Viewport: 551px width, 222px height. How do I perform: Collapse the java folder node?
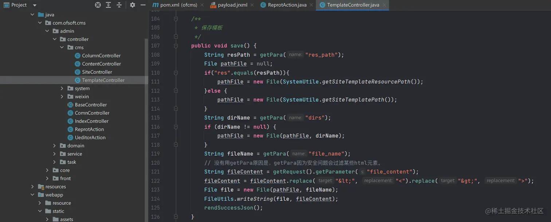pyautogui.click(x=32, y=15)
